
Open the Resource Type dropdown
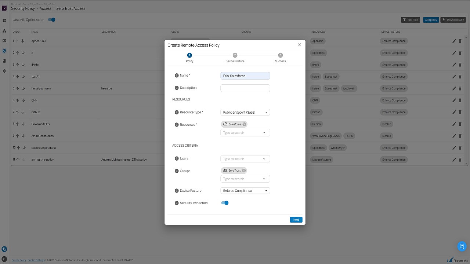click(245, 112)
